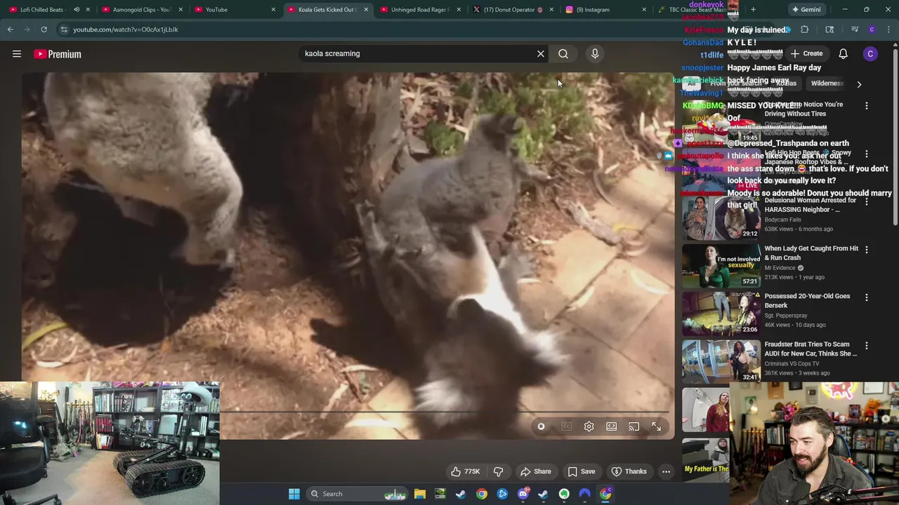899x505 pixels.
Task: Open YouTube notifications bell
Action: click(x=843, y=53)
